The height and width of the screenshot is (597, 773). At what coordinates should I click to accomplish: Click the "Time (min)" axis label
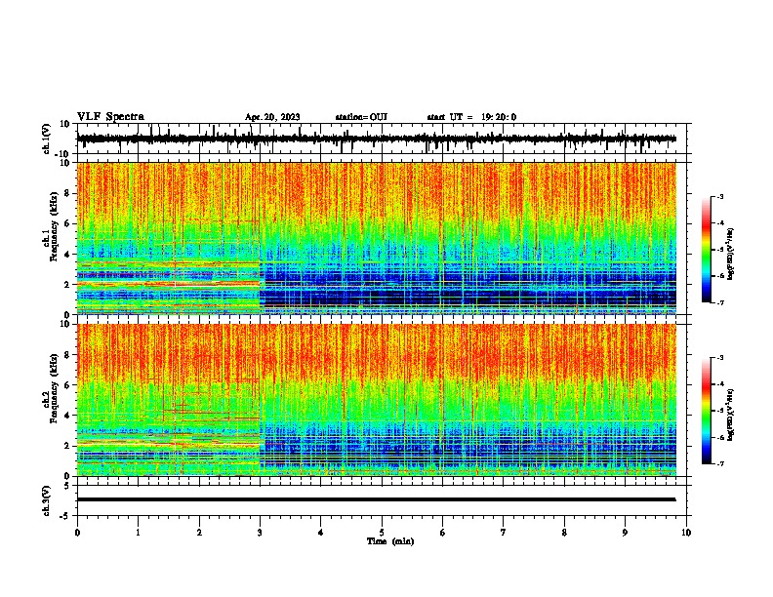tap(390, 541)
